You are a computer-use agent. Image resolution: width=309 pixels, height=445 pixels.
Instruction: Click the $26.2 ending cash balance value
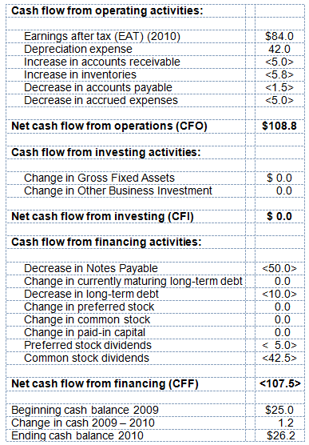coord(281,436)
